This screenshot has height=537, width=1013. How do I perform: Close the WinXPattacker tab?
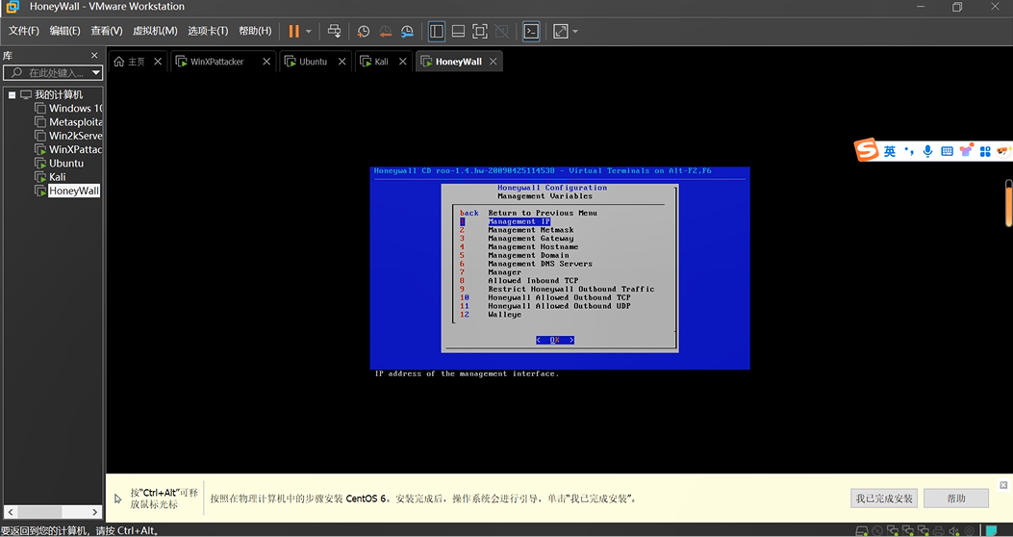[x=266, y=62]
